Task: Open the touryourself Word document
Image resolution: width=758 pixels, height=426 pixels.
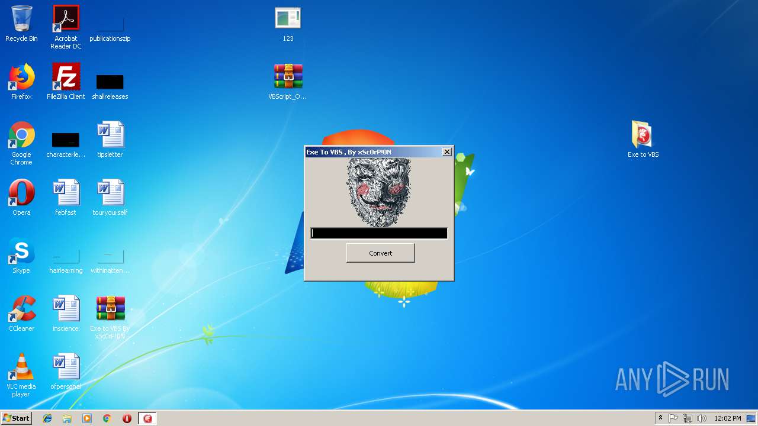Action: point(110,198)
